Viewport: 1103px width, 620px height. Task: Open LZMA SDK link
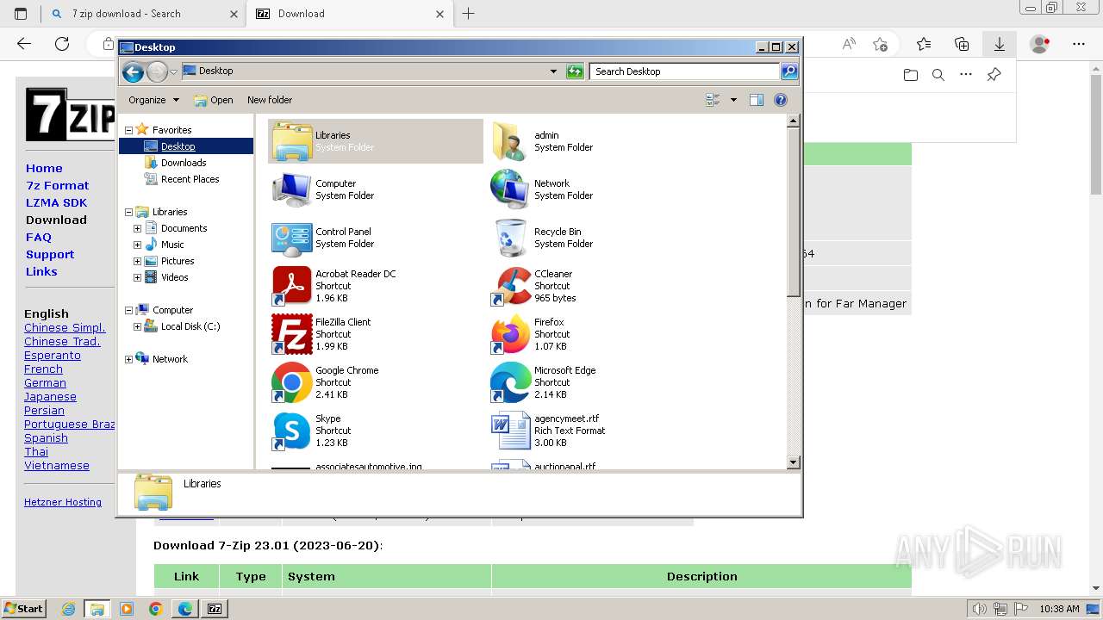56,202
